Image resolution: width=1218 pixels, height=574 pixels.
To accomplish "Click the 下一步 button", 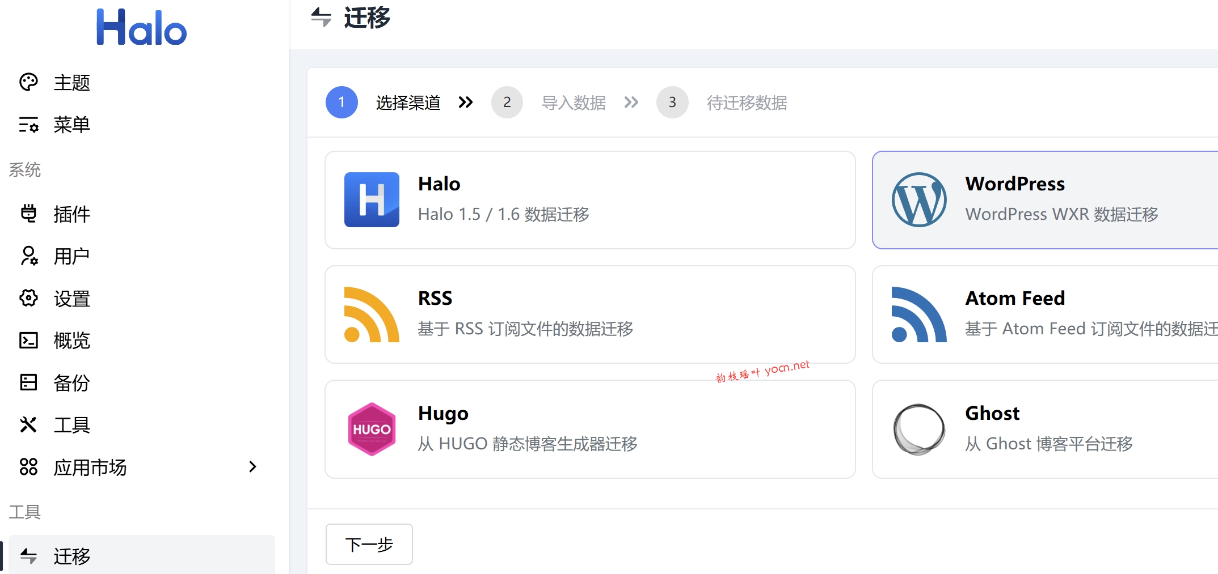I will point(368,544).
